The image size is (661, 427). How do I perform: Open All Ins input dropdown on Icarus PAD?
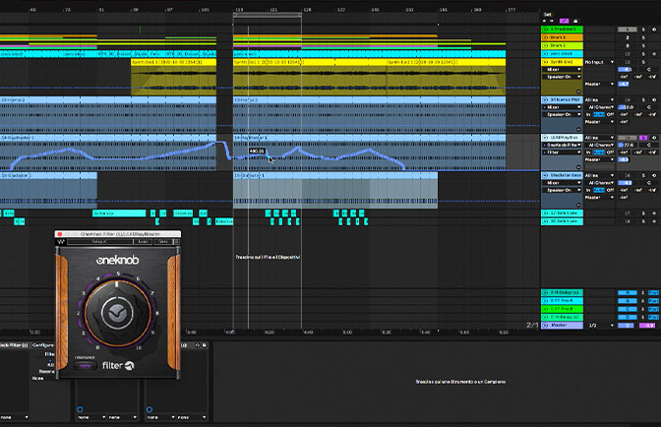point(599,100)
